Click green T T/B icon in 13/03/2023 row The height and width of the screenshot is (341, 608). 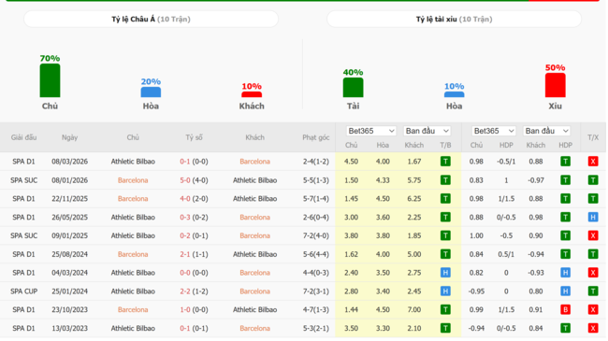click(x=445, y=328)
